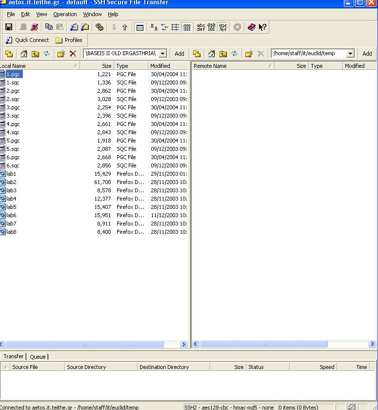This screenshot has height=410, width=378.
Task: Click the remote path input field
Action: (x=309, y=54)
